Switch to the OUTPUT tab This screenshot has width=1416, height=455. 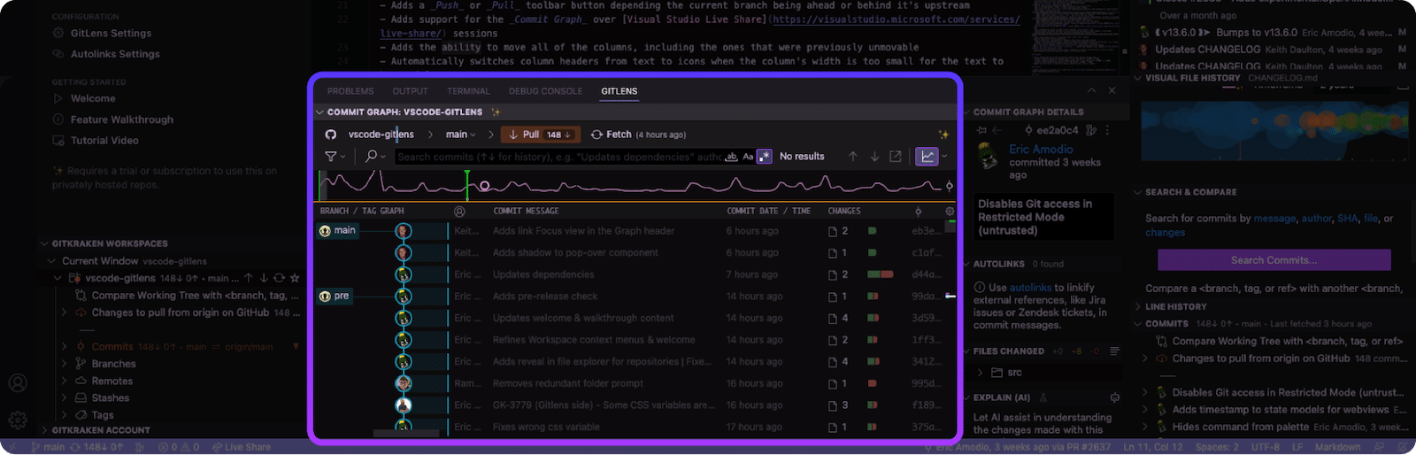[x=410, y=91]
